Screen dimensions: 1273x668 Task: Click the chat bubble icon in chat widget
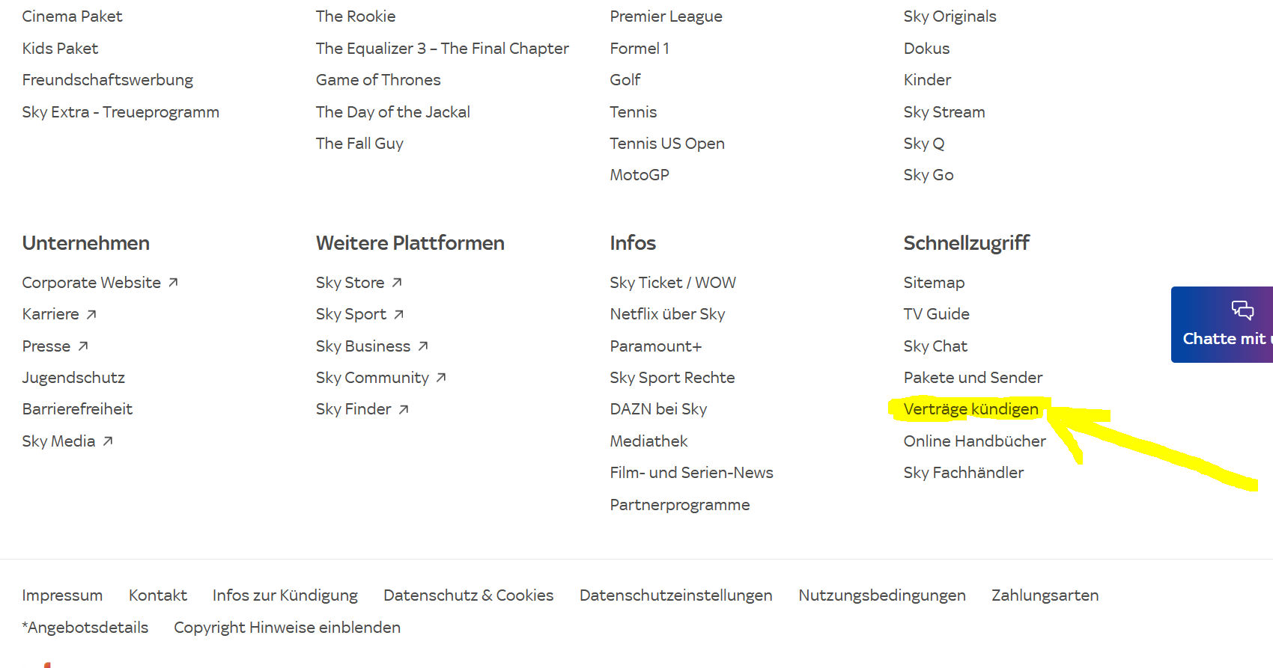[x=1242, y=310]
